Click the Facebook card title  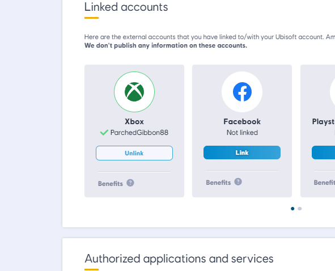pos(242,121)
